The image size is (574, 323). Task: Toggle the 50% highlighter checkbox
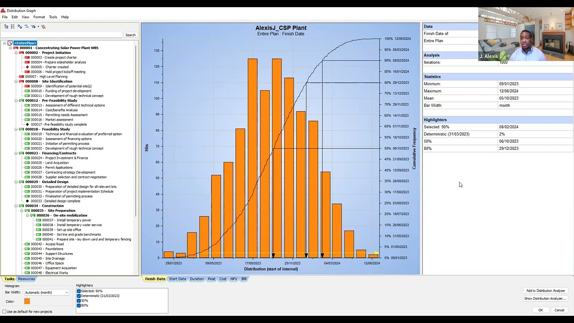(78, 301)
